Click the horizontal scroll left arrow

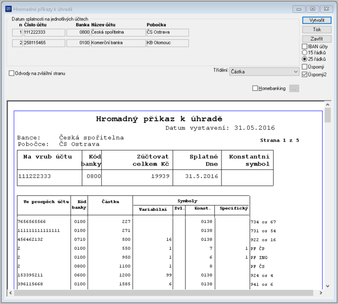click(11, 293)
